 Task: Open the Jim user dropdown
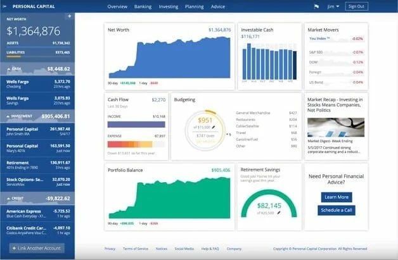[333, 6]
